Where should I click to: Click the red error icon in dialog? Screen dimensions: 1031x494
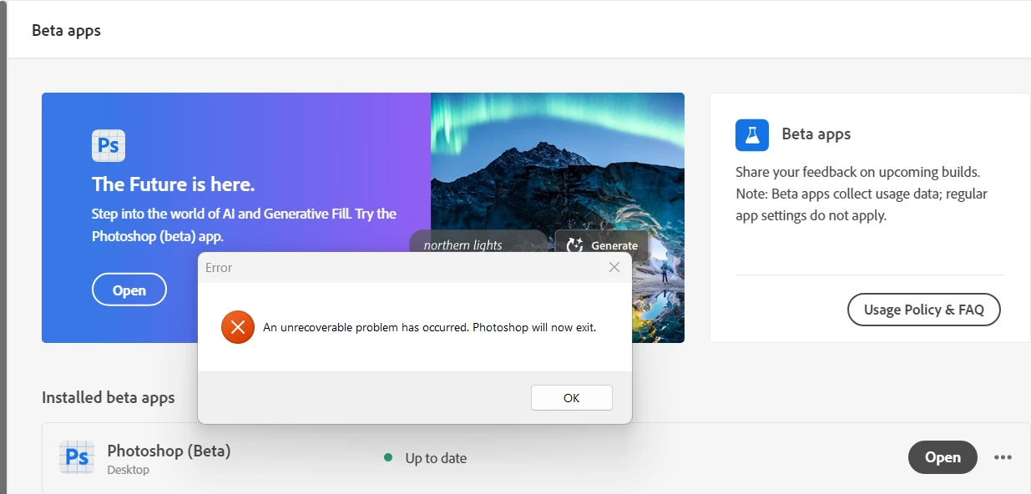pos(238,327)
